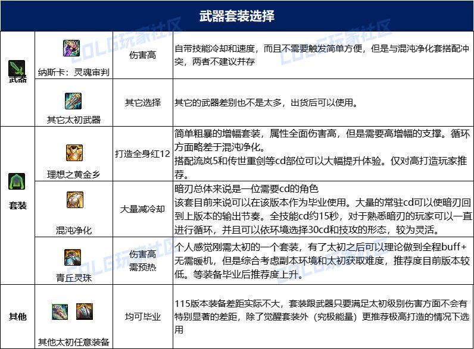Click the teal dragon-claw equipment icon
Screen dimensions: 474x349
pos(61,312)
